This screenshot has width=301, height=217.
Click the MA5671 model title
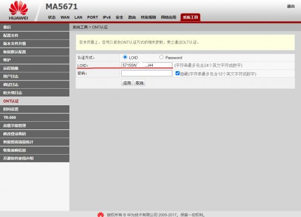62,6
